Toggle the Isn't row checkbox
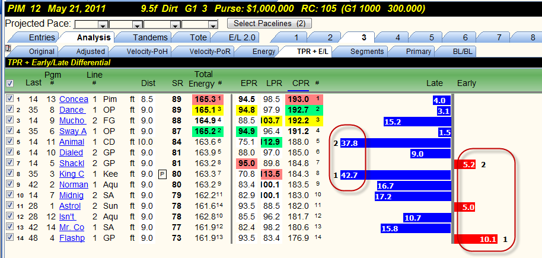The image size is (542, 258). [9, 216]
